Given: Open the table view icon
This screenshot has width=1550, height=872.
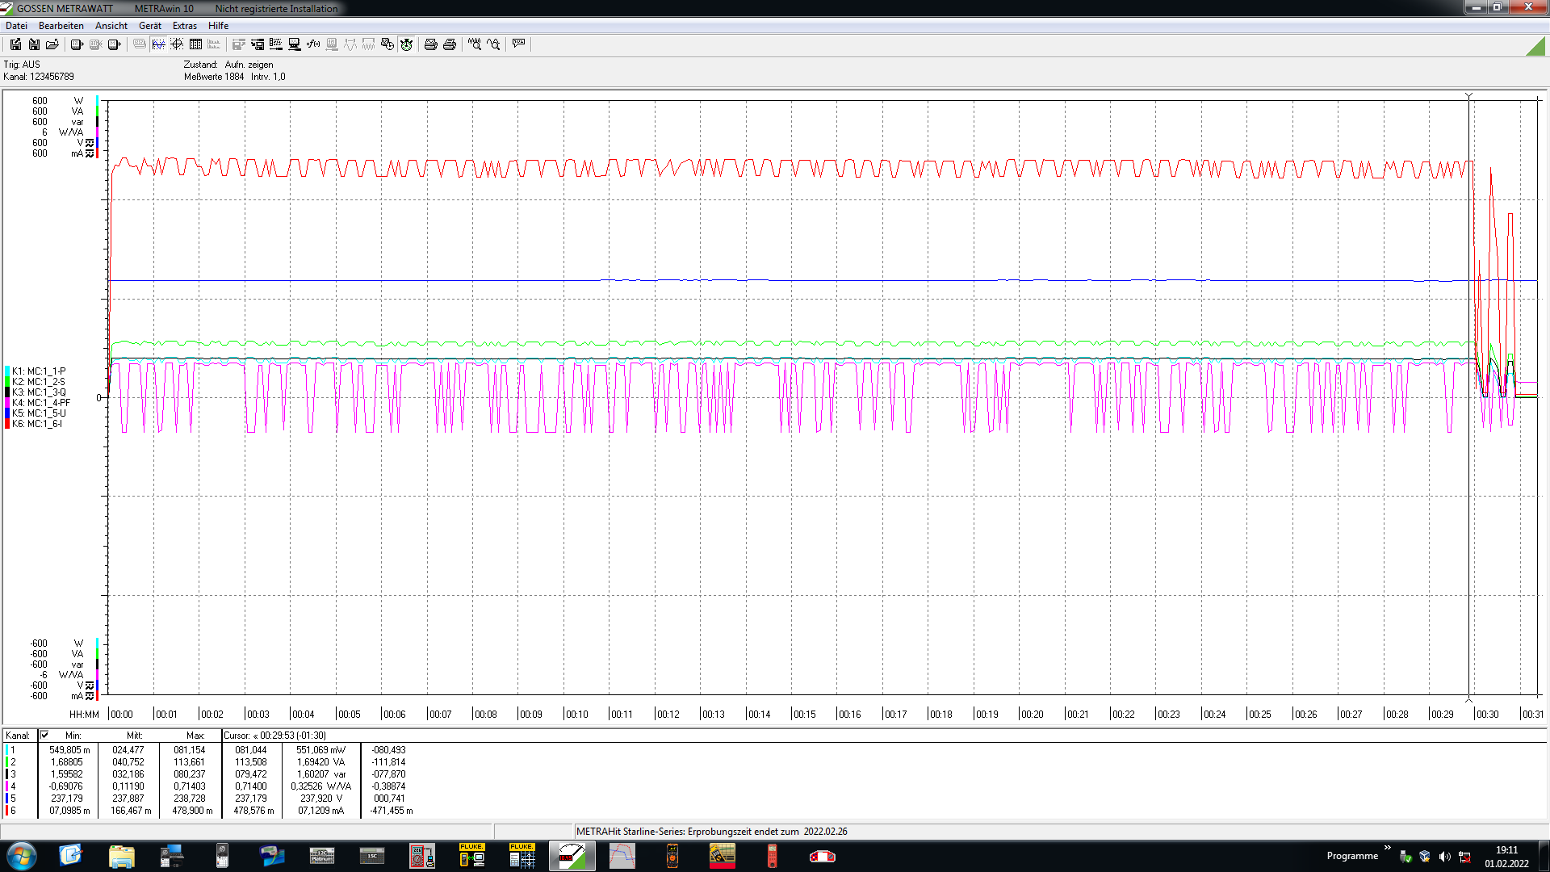Looking at the screenshot, I should [195, 44].
